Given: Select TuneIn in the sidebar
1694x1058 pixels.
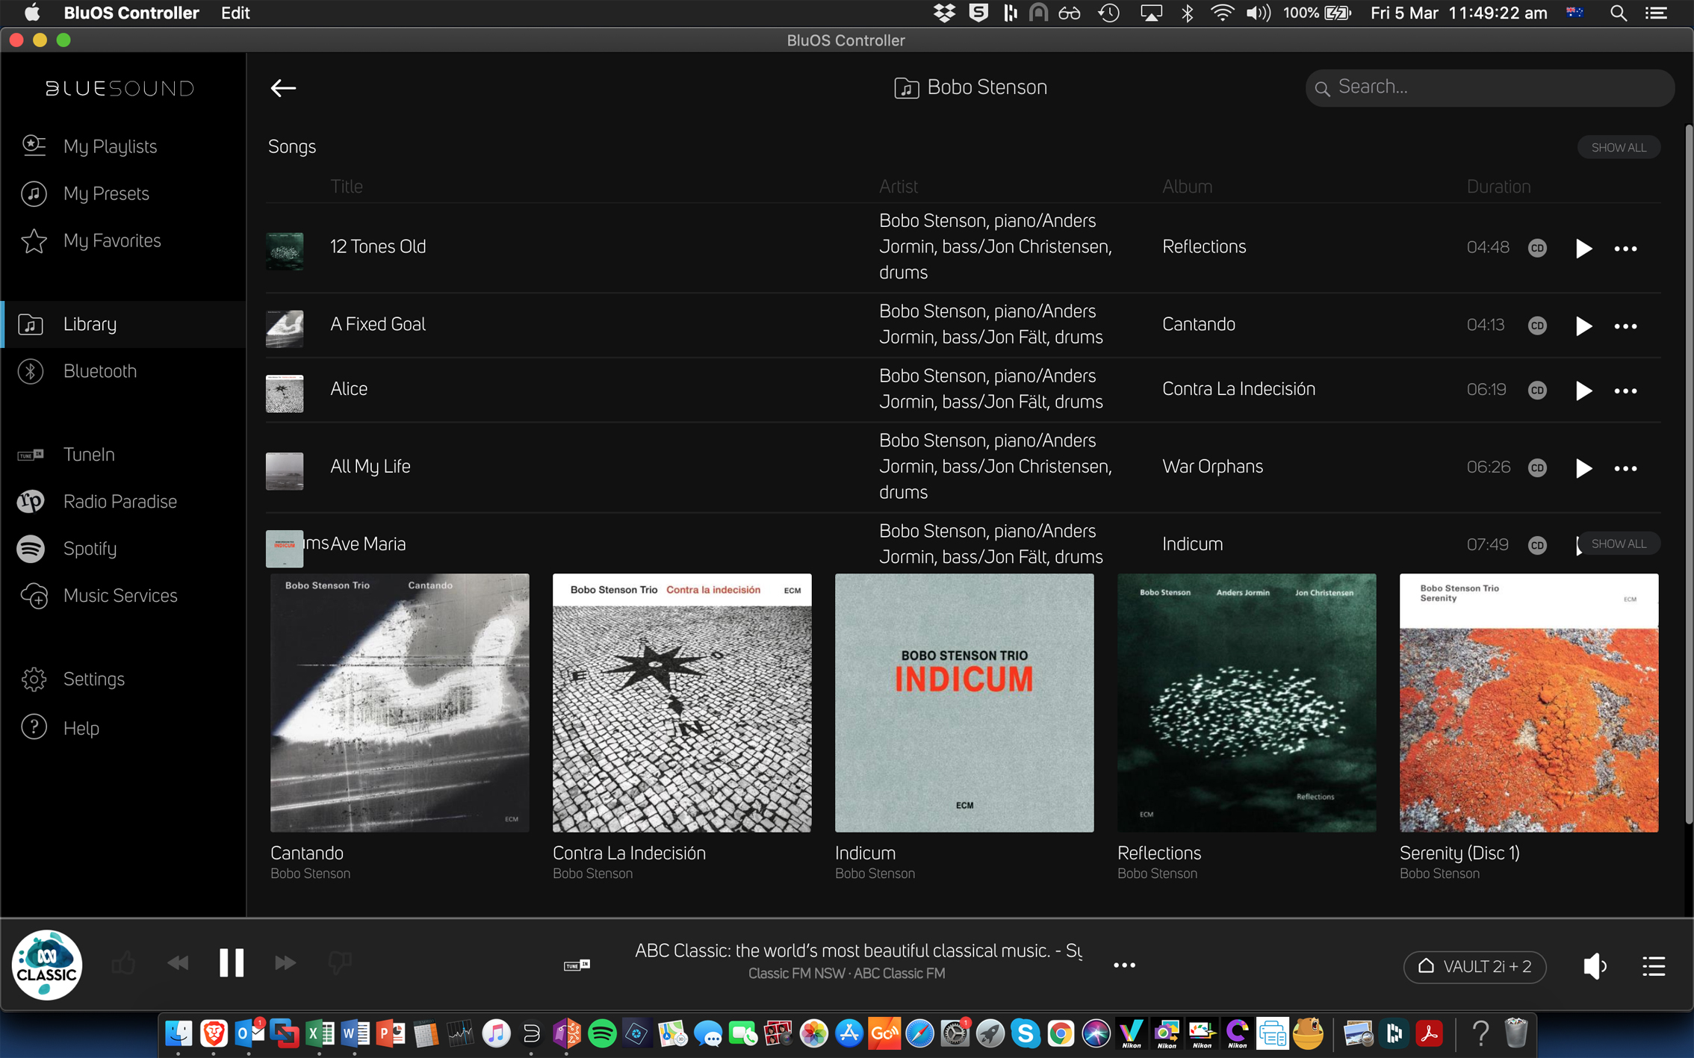Looking at the screenshot, I should [x=88, y=455].
